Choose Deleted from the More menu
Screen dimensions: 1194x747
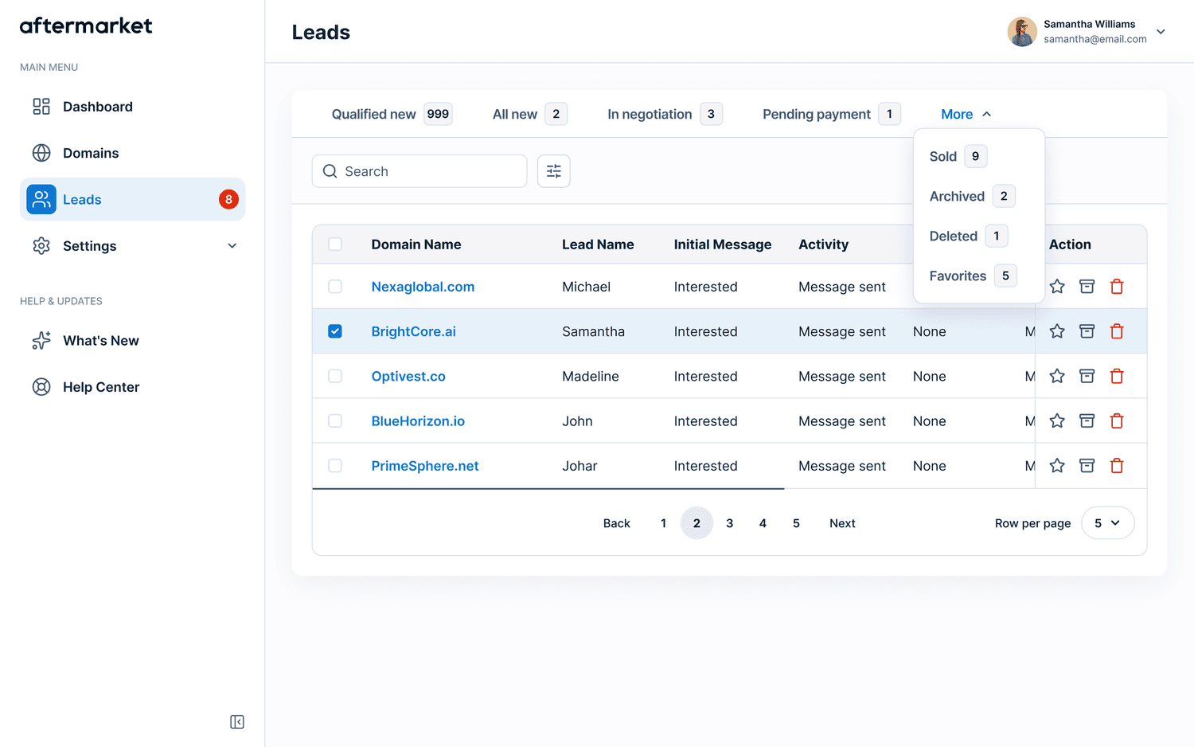pyautogui.click(x=969, y=236)
